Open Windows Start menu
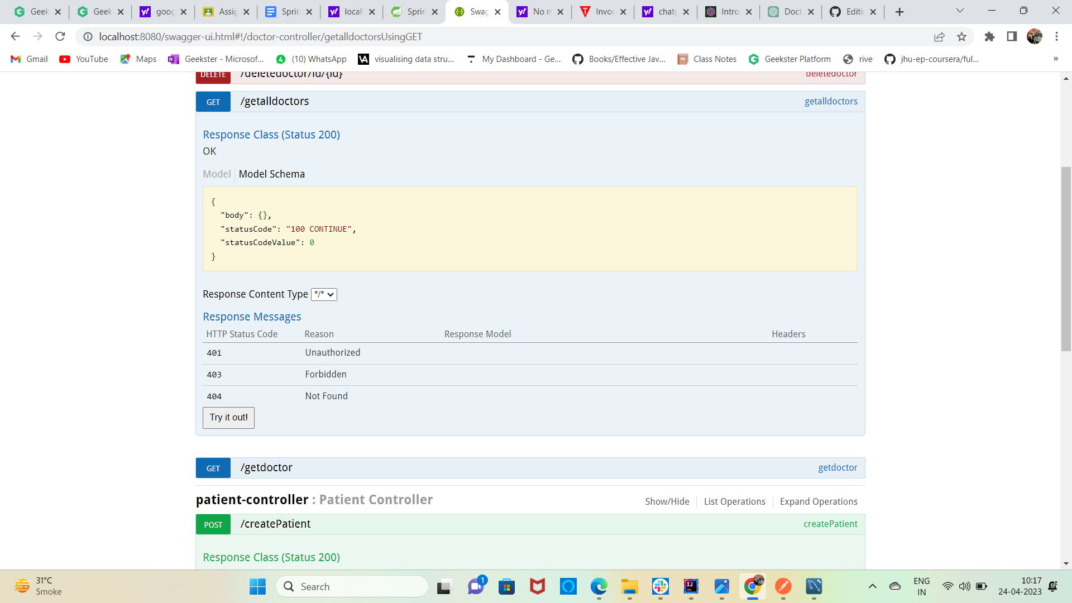This screenshot has height=603, width=1072. tap(257, 586)
